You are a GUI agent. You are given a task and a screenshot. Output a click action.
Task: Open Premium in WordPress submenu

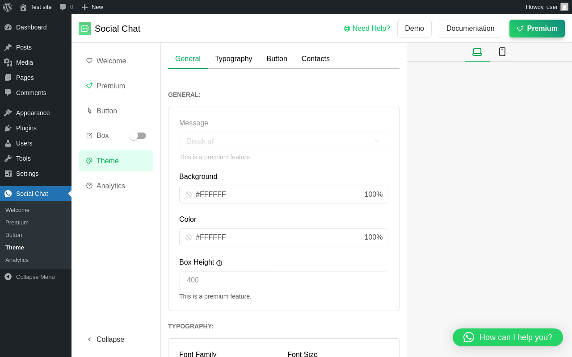[x=17, y=222]
